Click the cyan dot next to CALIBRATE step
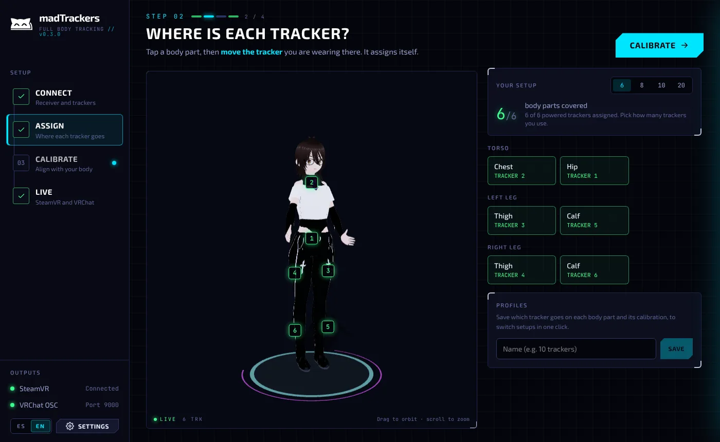 coord(114,163)
